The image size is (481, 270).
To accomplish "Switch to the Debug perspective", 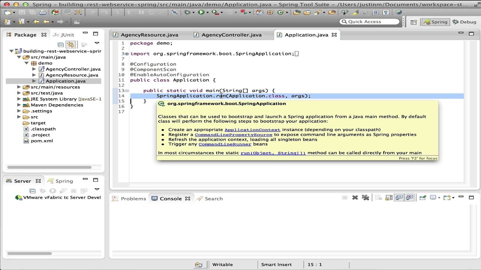I will tap(464, 22).
